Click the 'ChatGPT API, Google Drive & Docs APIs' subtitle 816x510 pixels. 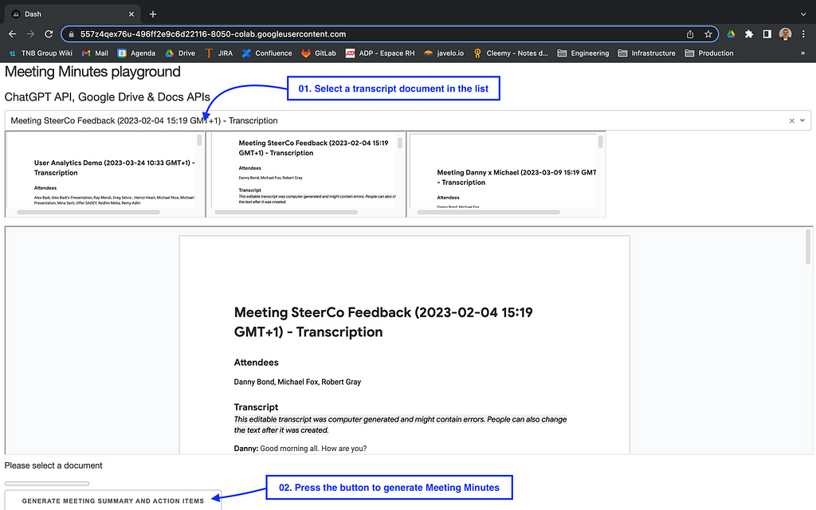pos(108,97)
